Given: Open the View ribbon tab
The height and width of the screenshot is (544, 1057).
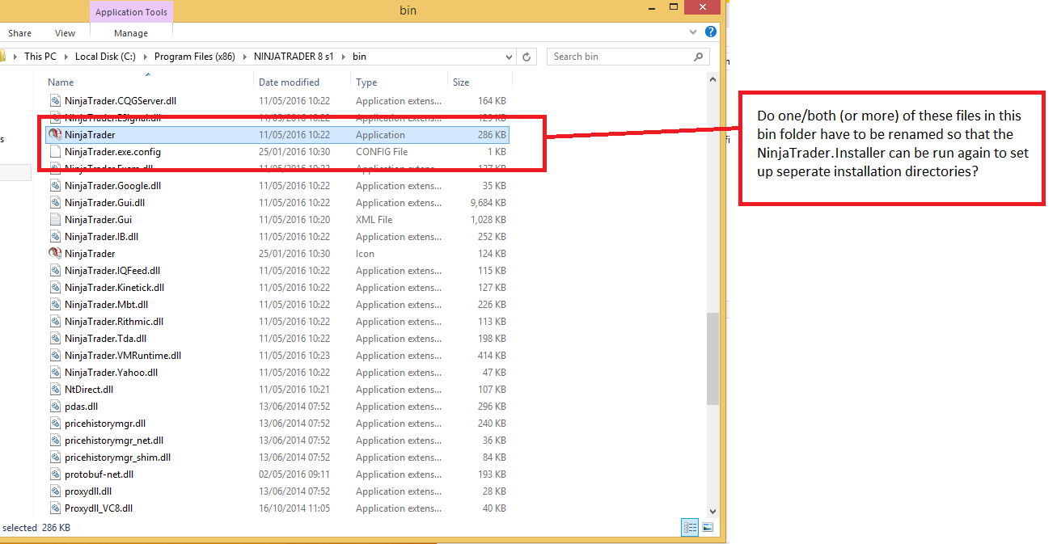Looking at the screenshot, I should point(65,33).
